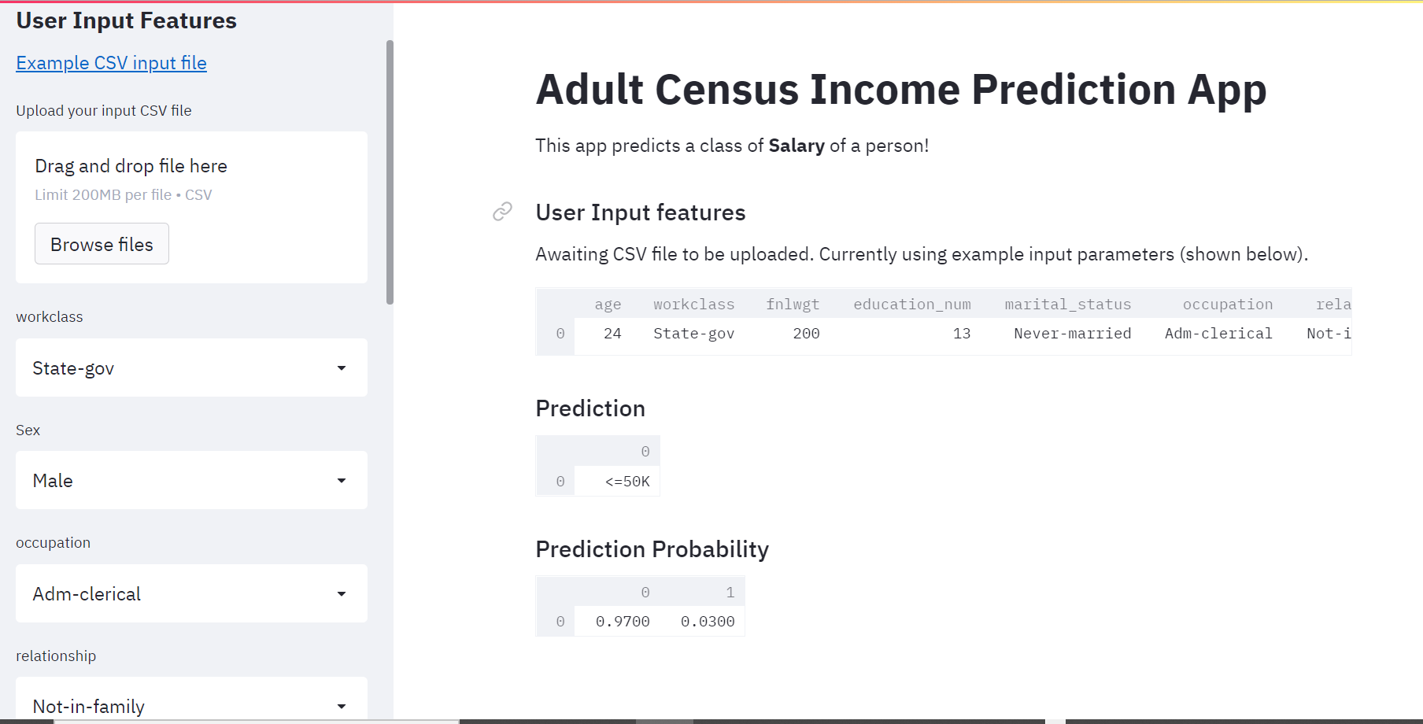The height and width of the screenshot is (724, 1423).
Task: Select the 'State-gov' cell in the input table
Action: (693, 333)
